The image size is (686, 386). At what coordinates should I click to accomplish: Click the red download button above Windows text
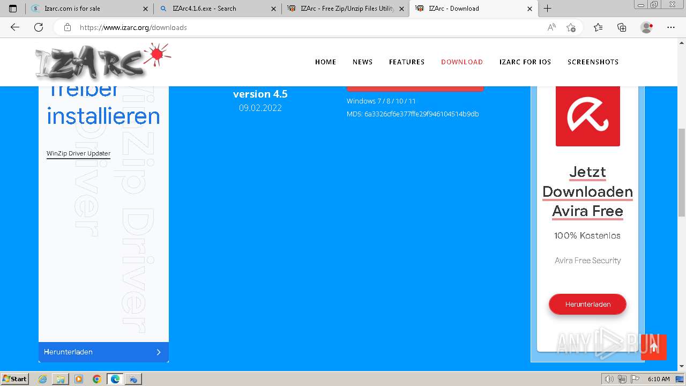415,88
